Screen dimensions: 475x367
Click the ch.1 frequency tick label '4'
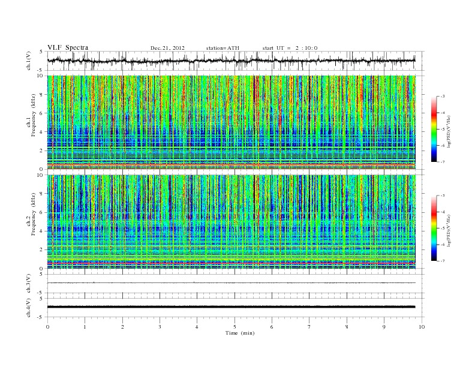[42, 132]
